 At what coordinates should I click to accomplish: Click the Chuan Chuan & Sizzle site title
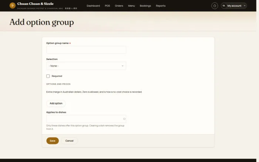tap(36, 4)
